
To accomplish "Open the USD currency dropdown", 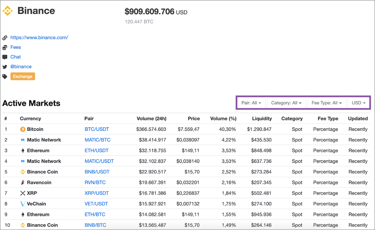I will point(359,103).
